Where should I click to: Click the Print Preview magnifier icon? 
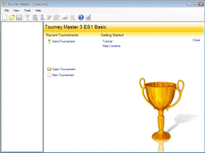(x=73, y=17)
